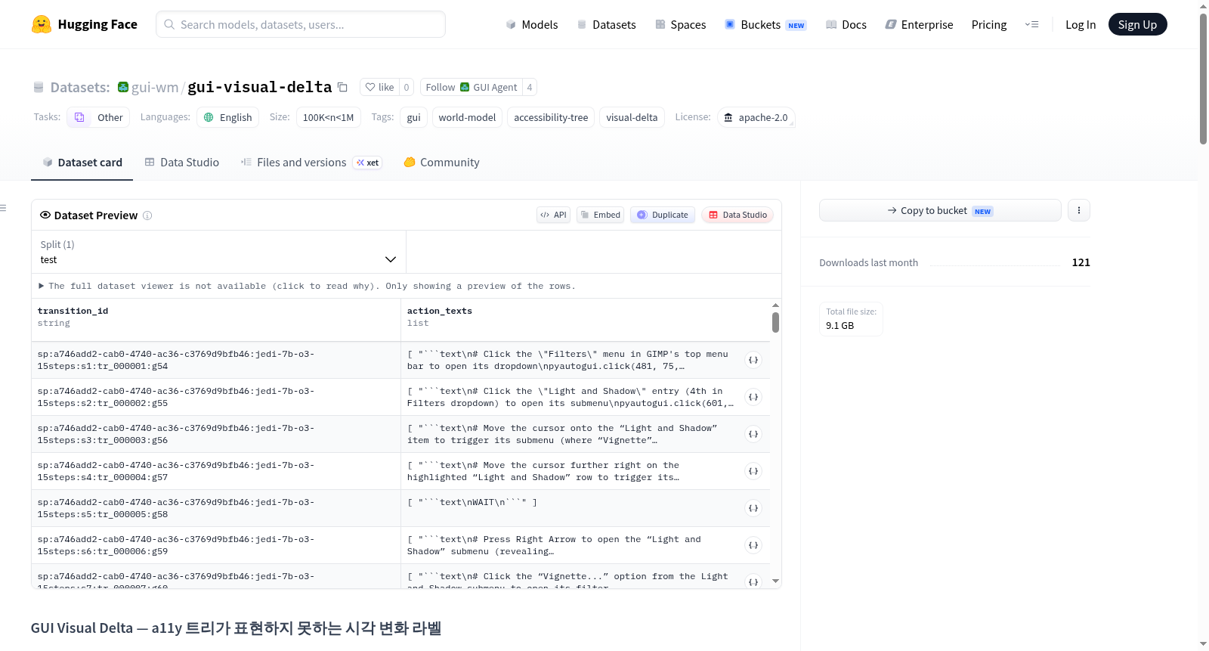Open the additional navigation menu icon
Image resolution: width=1209 pixels, height=651 pixels.
point(1031,24)
